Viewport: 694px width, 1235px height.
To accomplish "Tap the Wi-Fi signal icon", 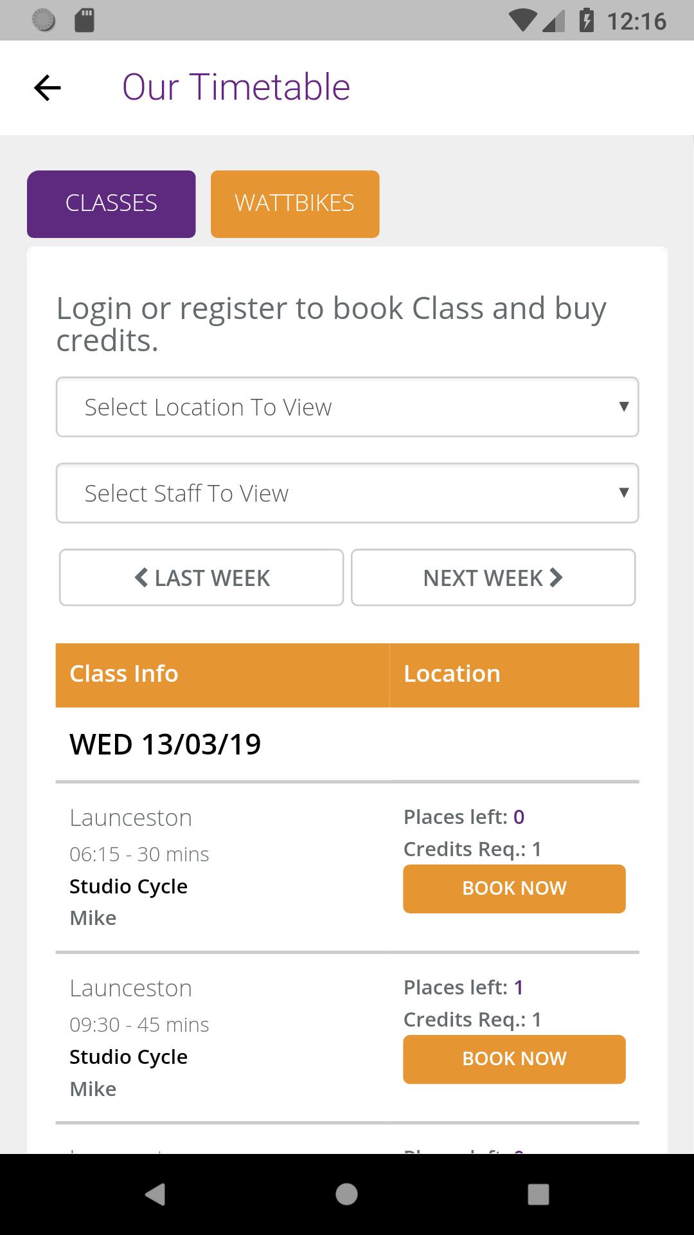I will coord(523,21).
